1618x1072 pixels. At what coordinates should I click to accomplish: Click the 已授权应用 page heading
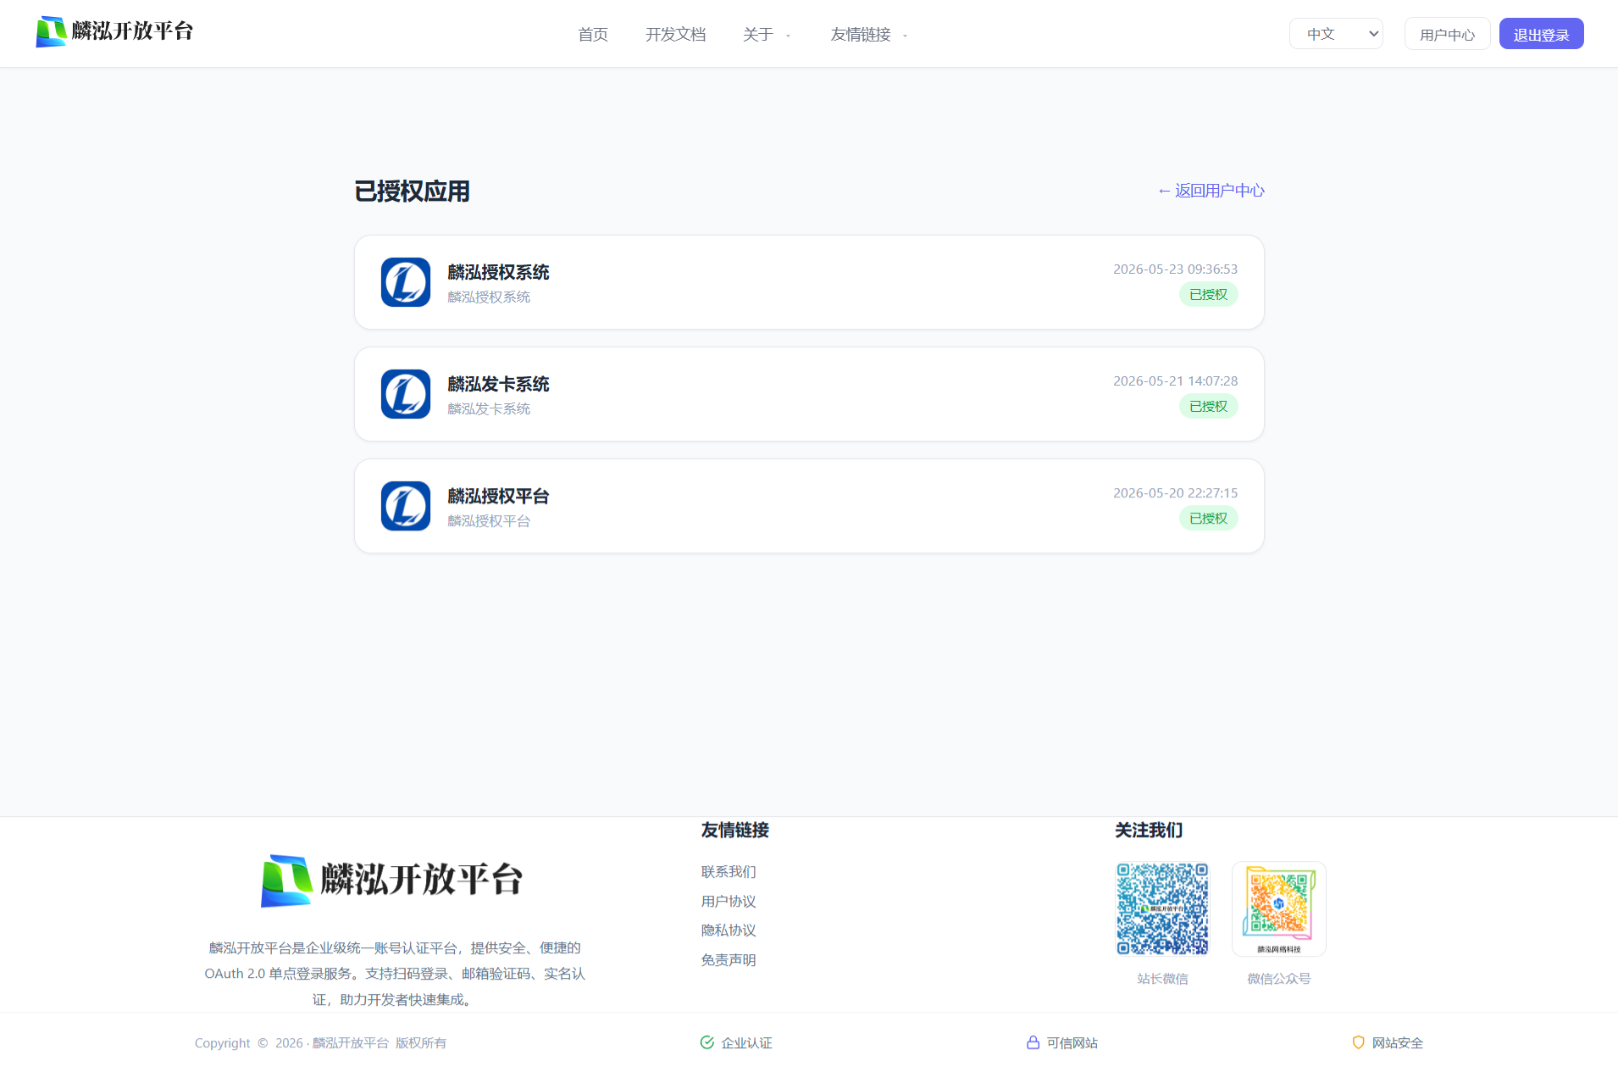coord(412,192)
